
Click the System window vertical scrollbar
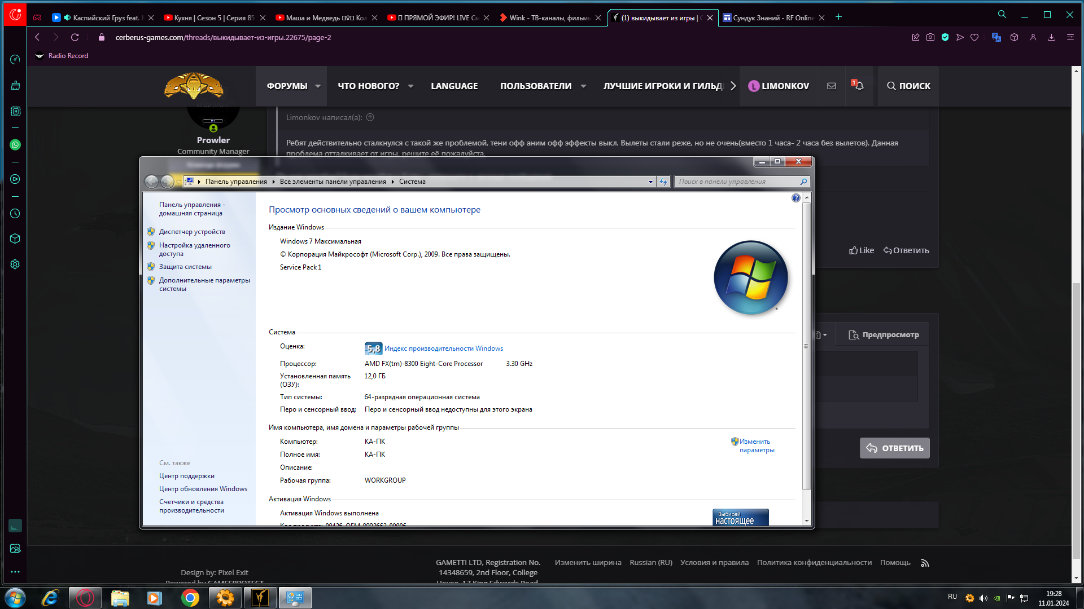click(806, 346)
